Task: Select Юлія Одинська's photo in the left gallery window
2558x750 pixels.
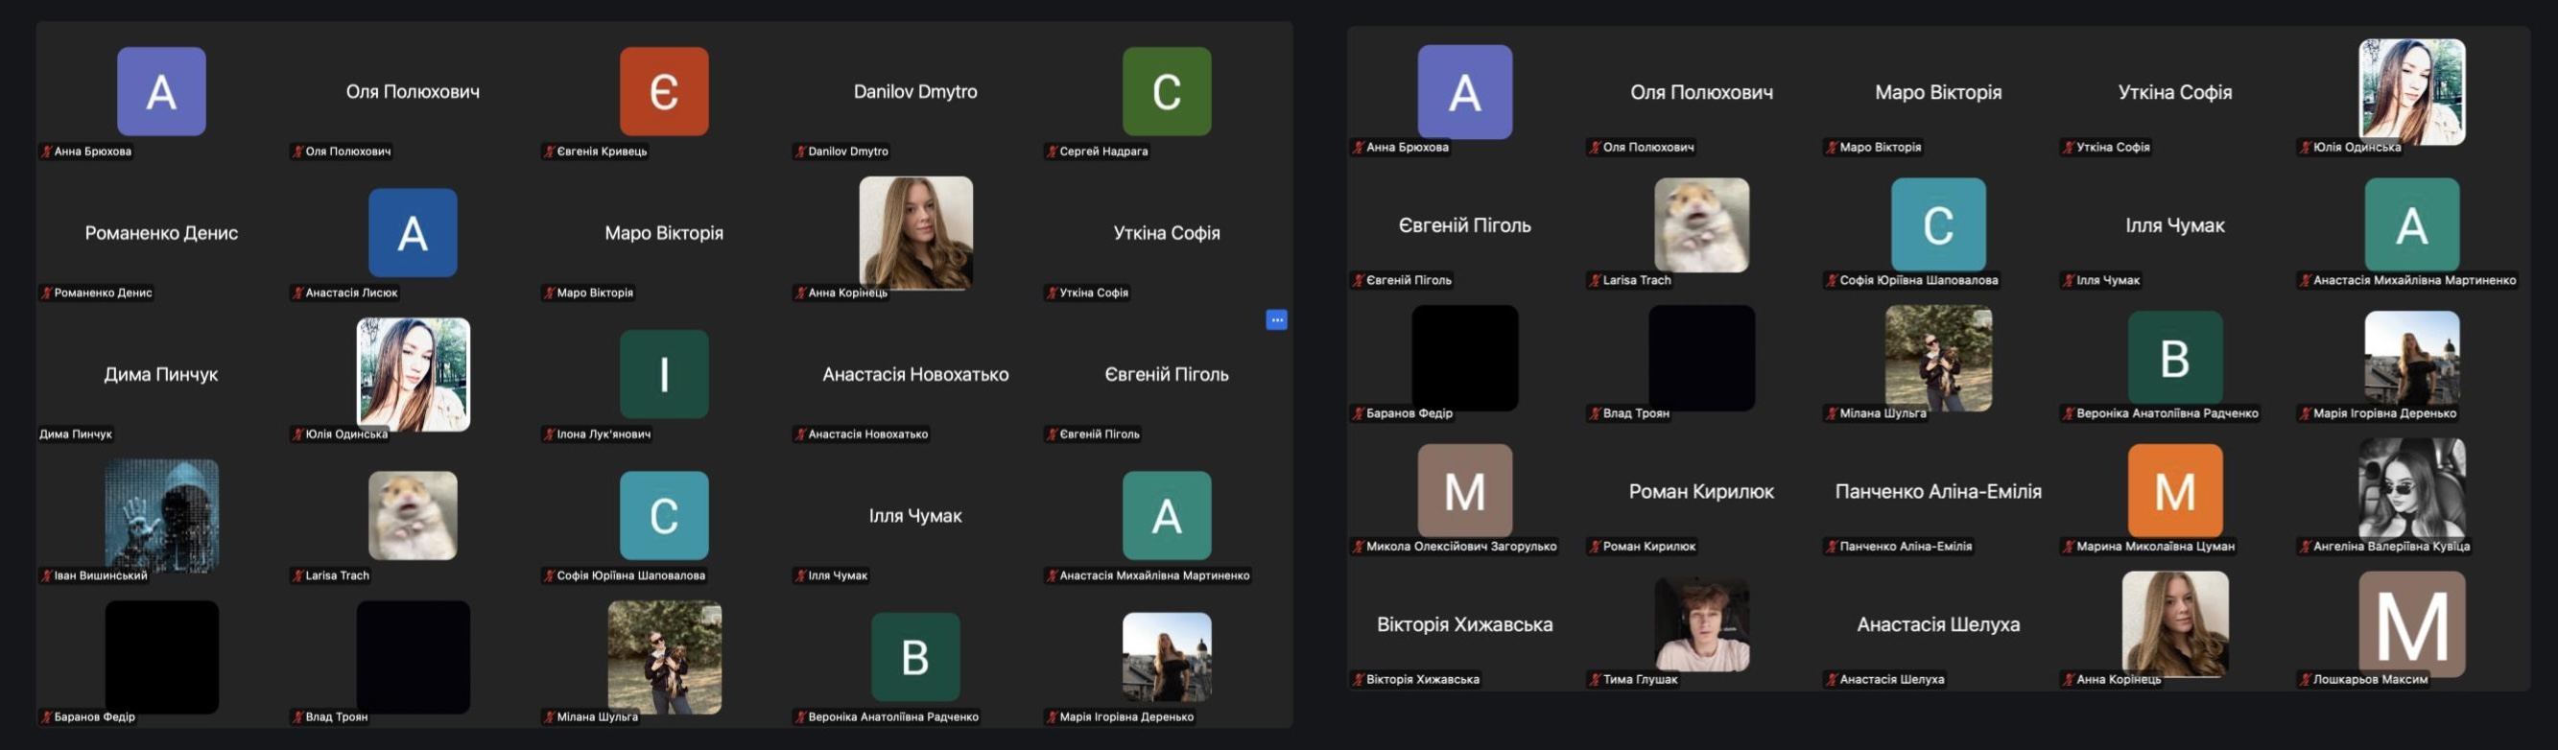Action: coord(414,374)
